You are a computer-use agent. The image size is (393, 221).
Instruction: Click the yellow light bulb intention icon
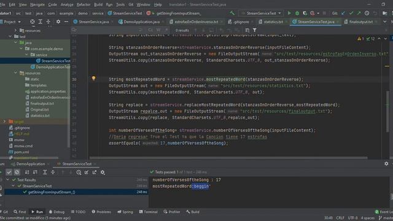pos(93,78)
